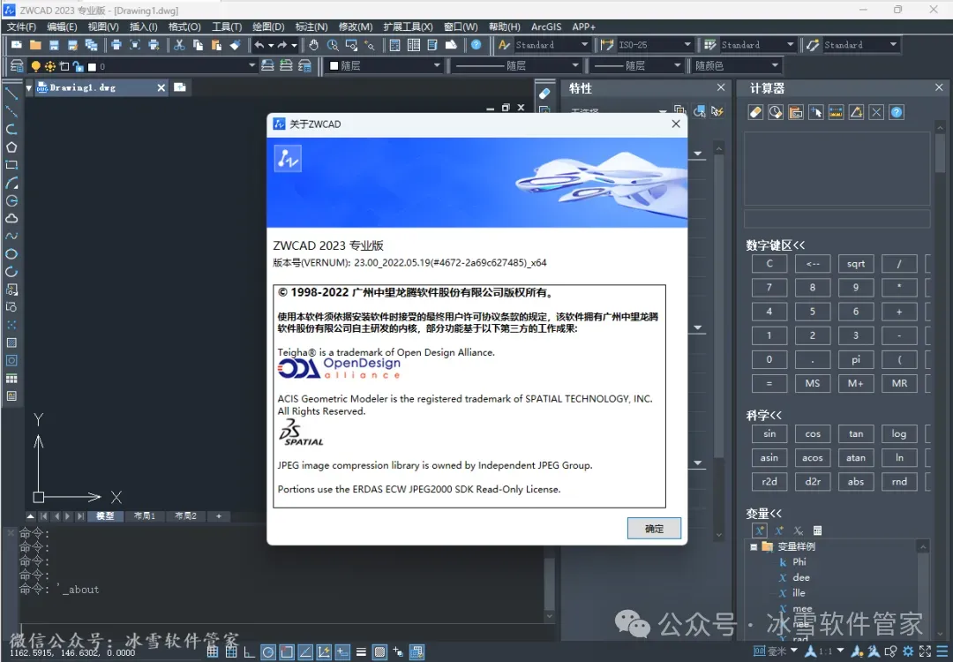The width and height of the screenshot is (953, 662).
Task: Toggle Dynamic Input in the status bar
Action: (x=342, y=652)
